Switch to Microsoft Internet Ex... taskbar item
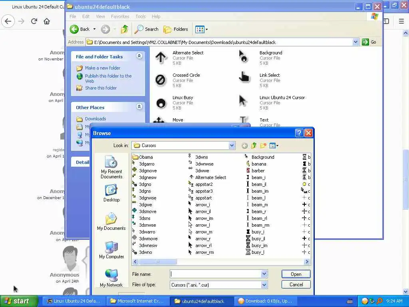Image resolution: width=409 pixels, height=307 pixels. pos(137,301)
